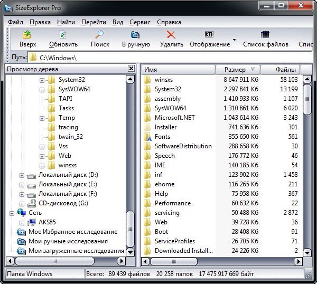Click the Удалить red X icon
Viewport: 317px width, 284px height.
[171, 35]
